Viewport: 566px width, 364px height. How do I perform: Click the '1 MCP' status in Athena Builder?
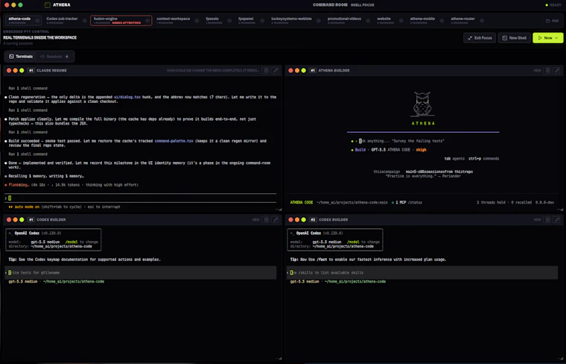(401, 202)
